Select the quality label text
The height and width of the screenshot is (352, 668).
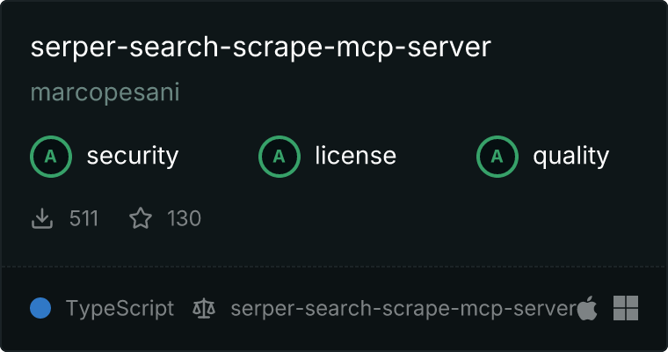coord(570,156)
